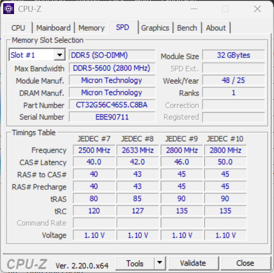Click tRC value 120
This screenshot has height=273, width=274.
(x=94, y=211)
